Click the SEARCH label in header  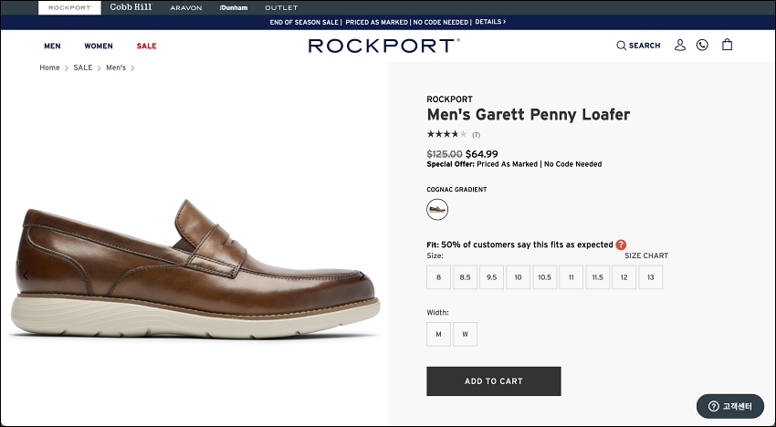[645, 46]
